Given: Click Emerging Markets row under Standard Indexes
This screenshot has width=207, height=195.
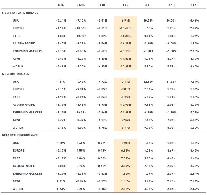Looking at the screenshot, I should tap(28, 51).
